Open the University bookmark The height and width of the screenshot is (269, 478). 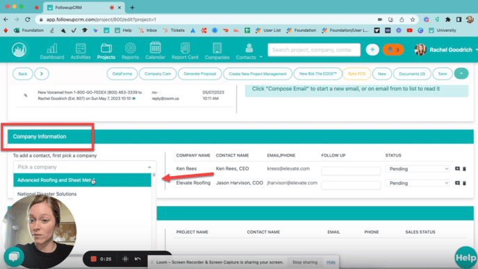443,30
